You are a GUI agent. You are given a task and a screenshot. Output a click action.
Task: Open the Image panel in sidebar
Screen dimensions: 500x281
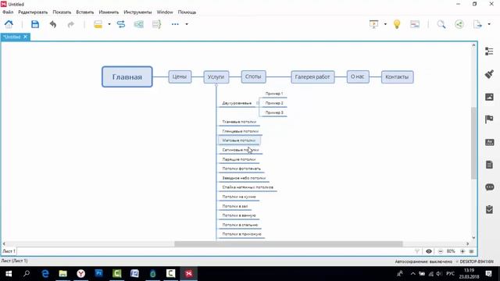point(489,97)
